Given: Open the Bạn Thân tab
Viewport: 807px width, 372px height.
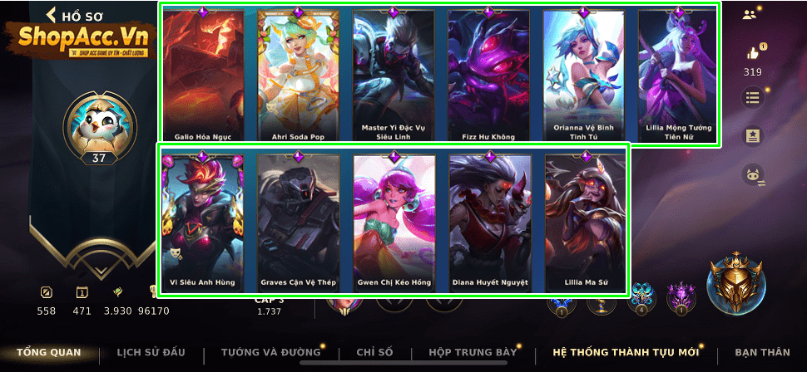Looking at the screenshot, I should (762, 352).
